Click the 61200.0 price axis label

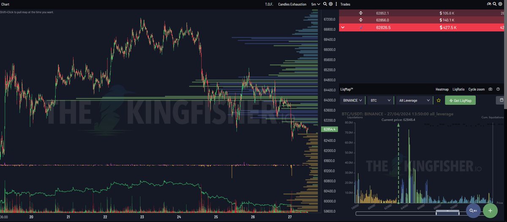point(330,171)
